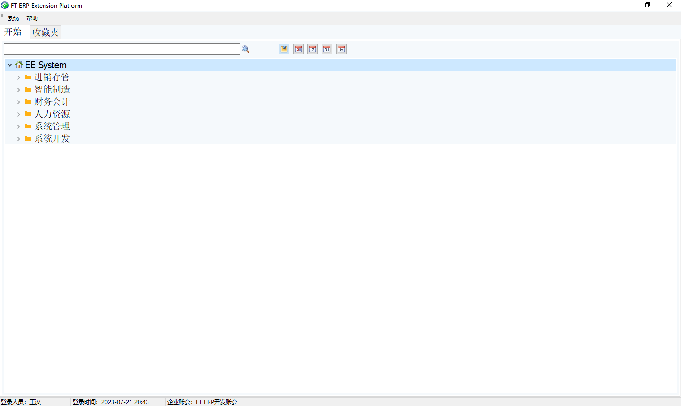
Task: Open the 系统 menu
Action: [13, 18]
